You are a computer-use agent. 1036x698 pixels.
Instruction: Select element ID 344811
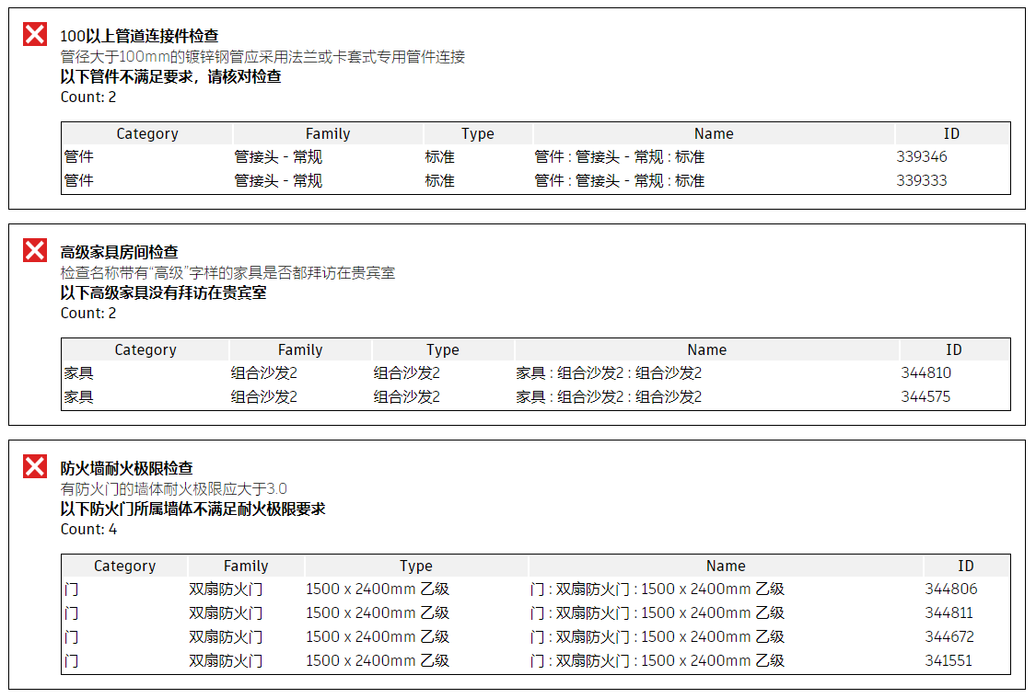pyautogui.click(x=949, y=612)
